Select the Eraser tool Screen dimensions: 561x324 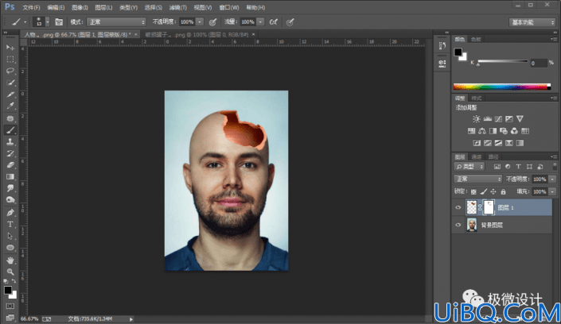click(x=10, y=165)
